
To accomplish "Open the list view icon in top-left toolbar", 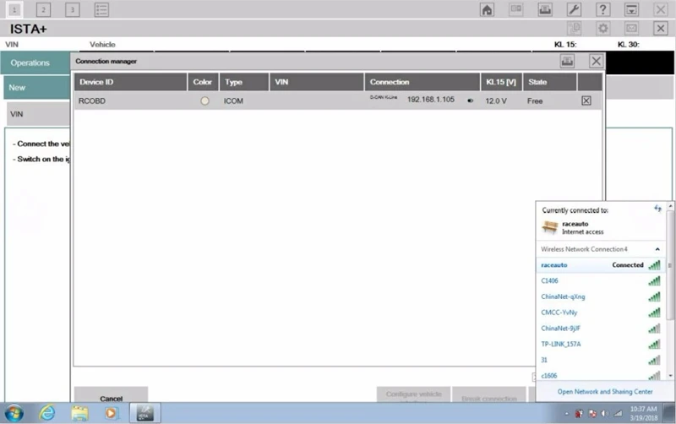I will pos(101,9).
